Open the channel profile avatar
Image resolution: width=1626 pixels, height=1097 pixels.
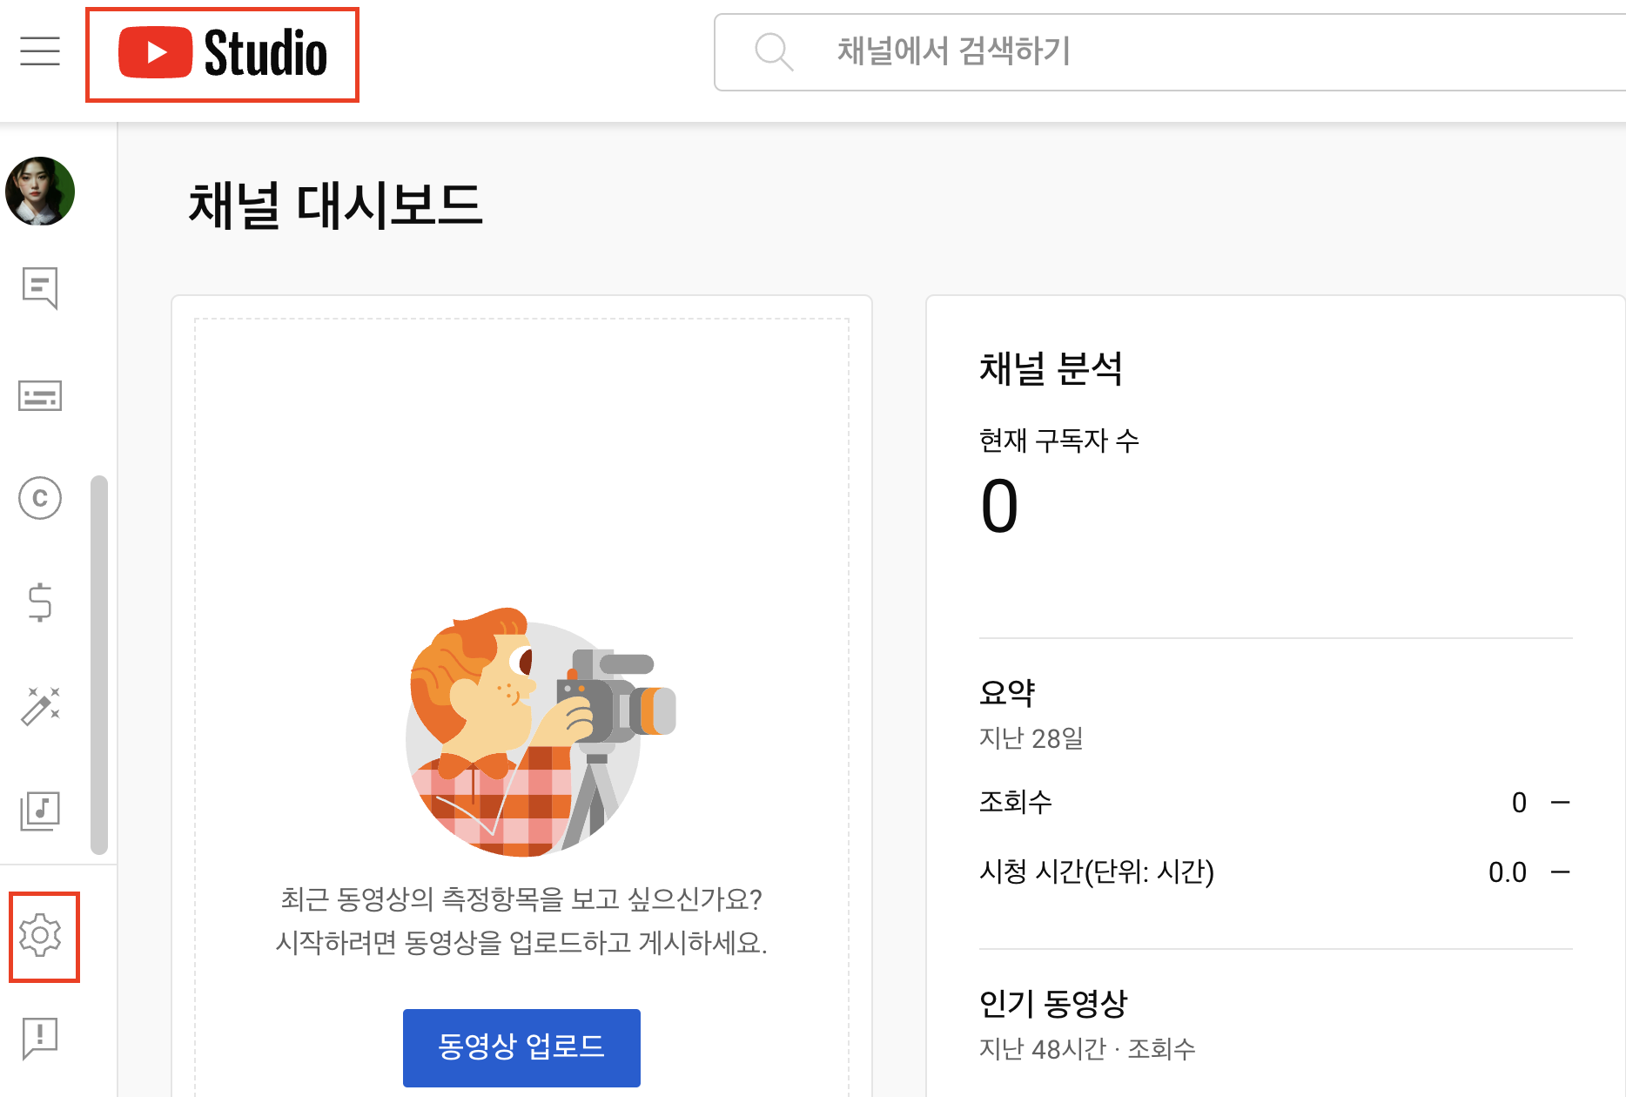[x=40, y=192]
